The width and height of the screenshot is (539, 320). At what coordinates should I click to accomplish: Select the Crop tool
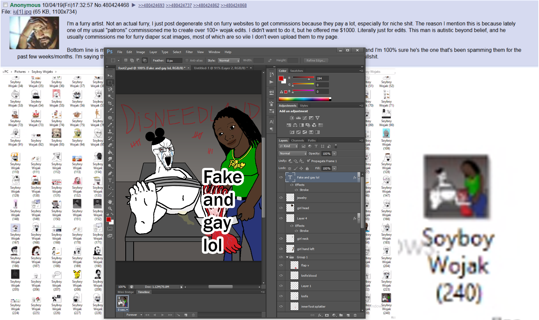point(110,103)
